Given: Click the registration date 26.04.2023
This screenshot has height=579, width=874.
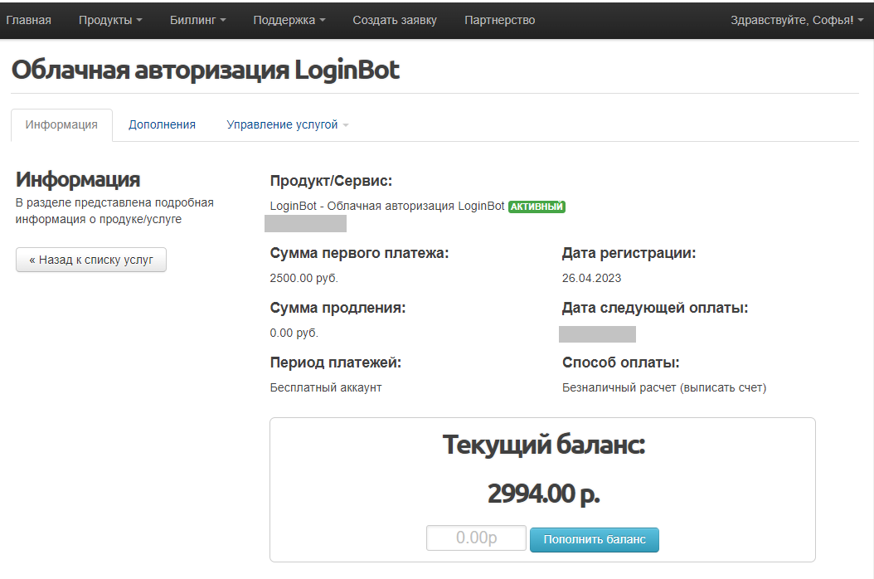Looking at the screenshot, I should pos(591,278).
